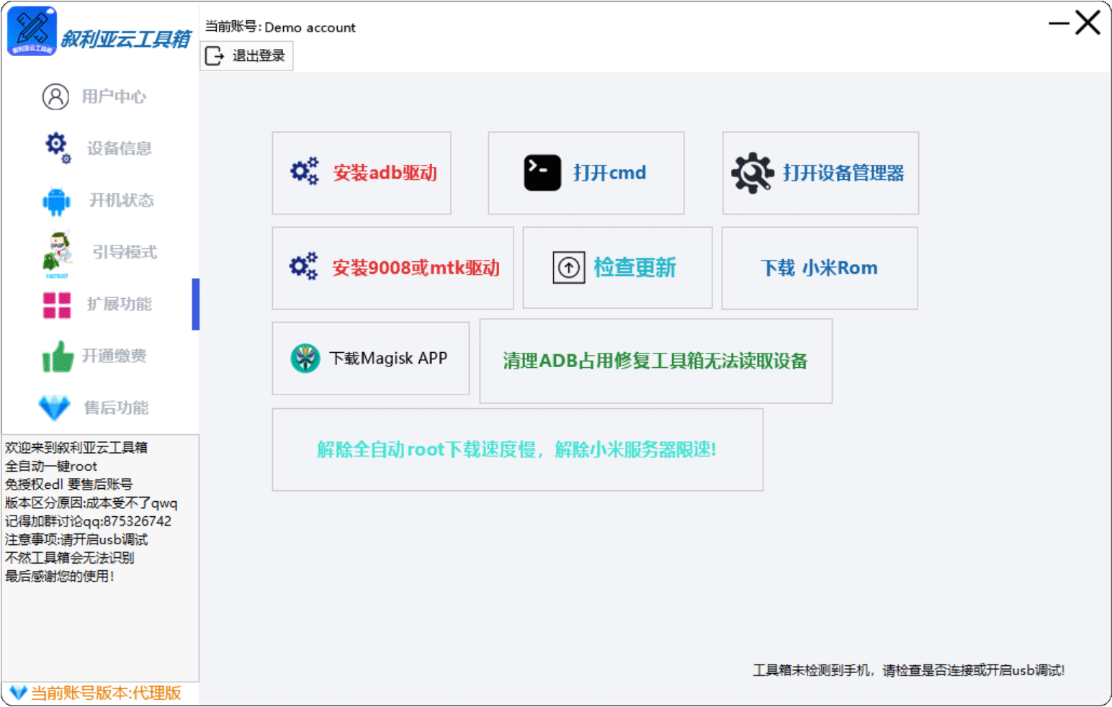
Task: Click the Magisk app logo icon
Action: [x=305, y=358]
